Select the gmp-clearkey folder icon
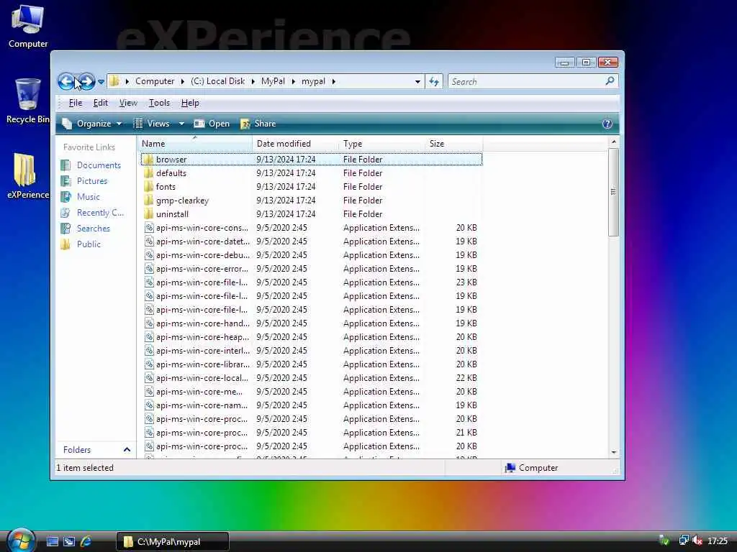 [x=148, y=201]
